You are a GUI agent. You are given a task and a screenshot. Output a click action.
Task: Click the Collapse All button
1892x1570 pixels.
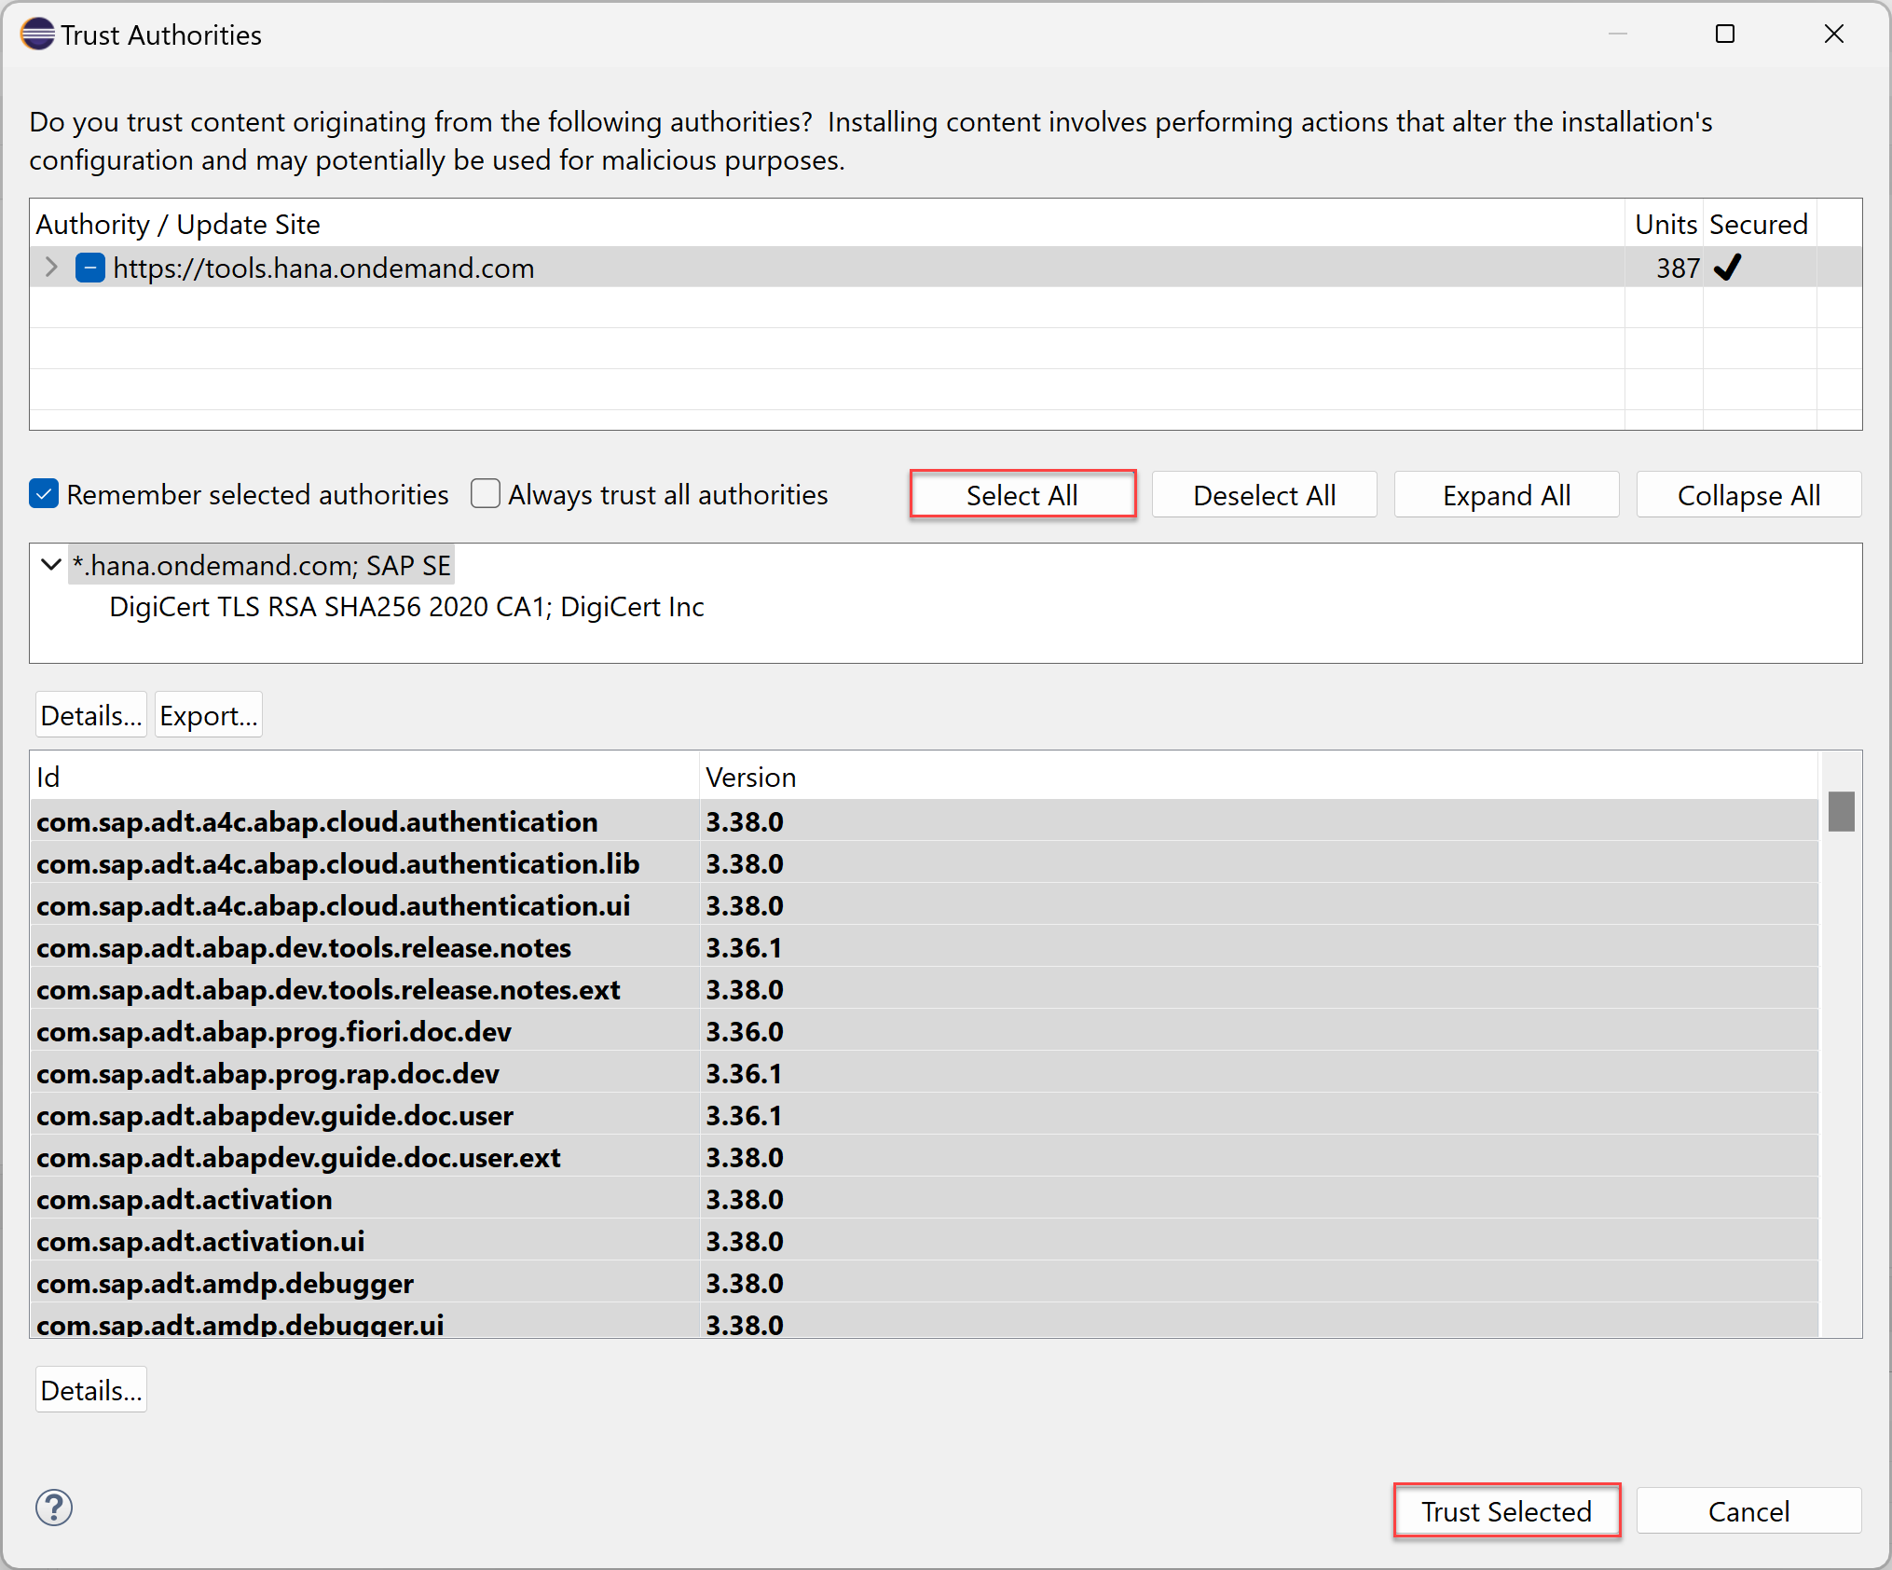[1748, 495]
